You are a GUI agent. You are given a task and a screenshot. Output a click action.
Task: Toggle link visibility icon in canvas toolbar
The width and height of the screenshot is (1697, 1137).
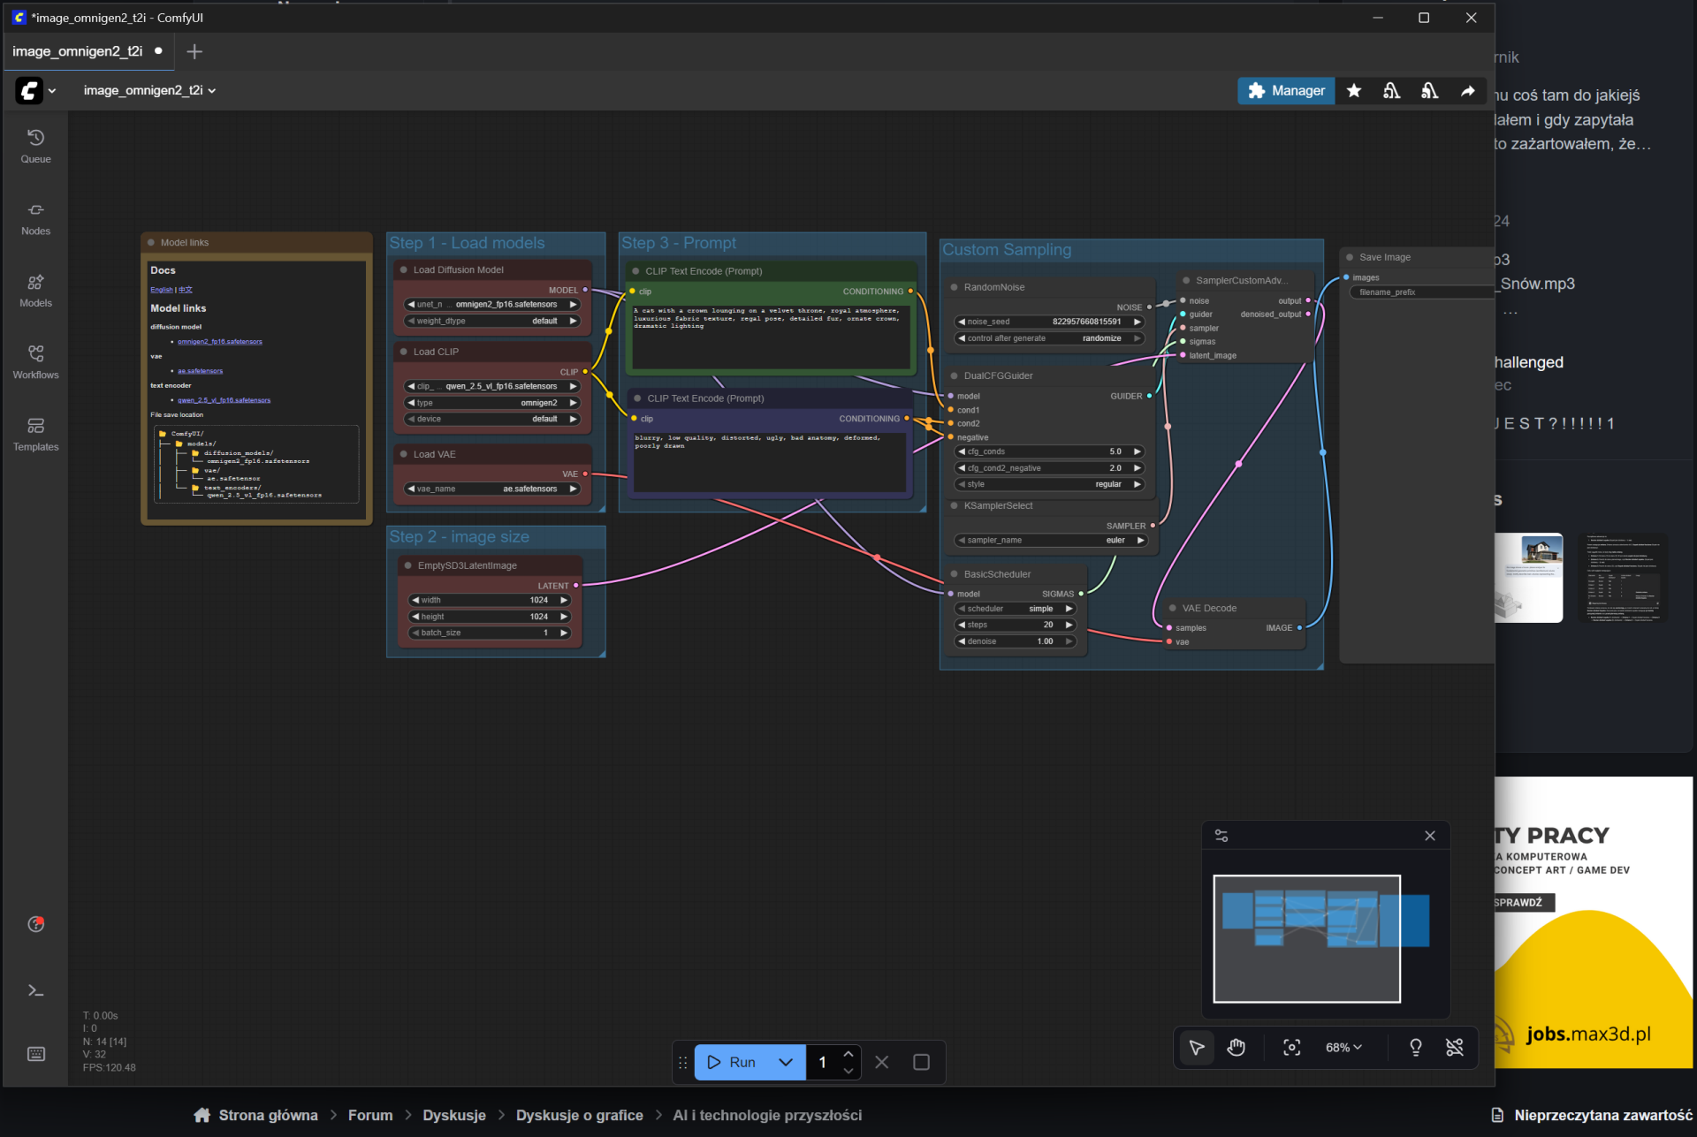coord(1454,1047)
